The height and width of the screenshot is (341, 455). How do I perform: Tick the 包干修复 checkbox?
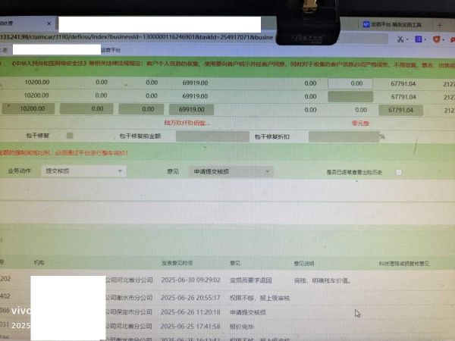point(70,136)
